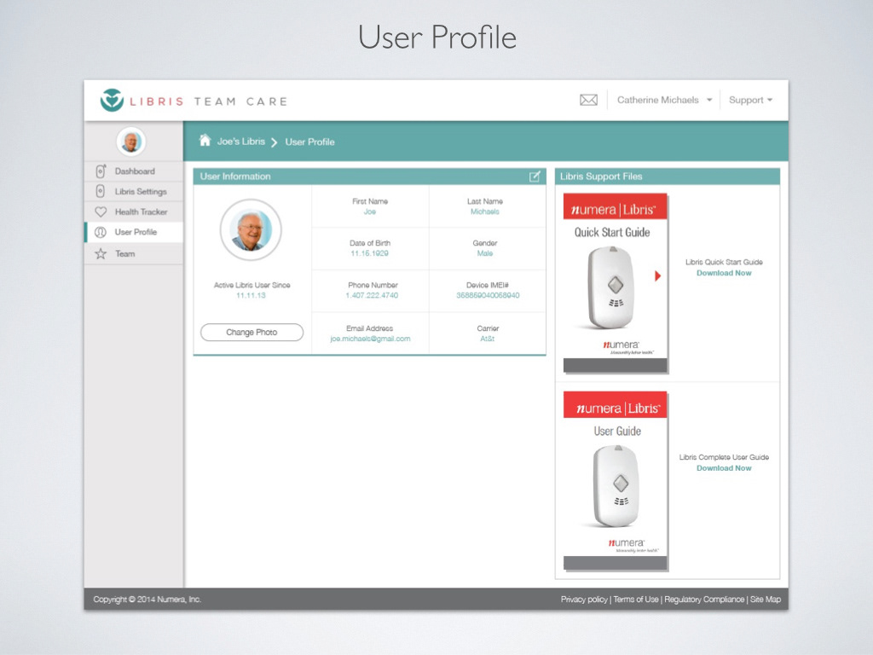
Task: Click the Catherine Michaels dropdown arrow
Action: tap(709, 101)
